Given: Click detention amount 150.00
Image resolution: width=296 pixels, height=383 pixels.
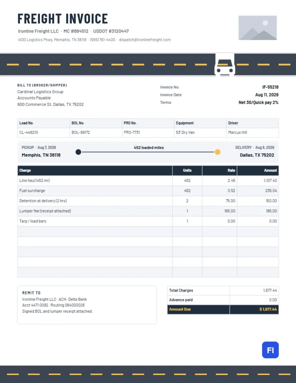Looking at the screenshot, I should 271,201.
